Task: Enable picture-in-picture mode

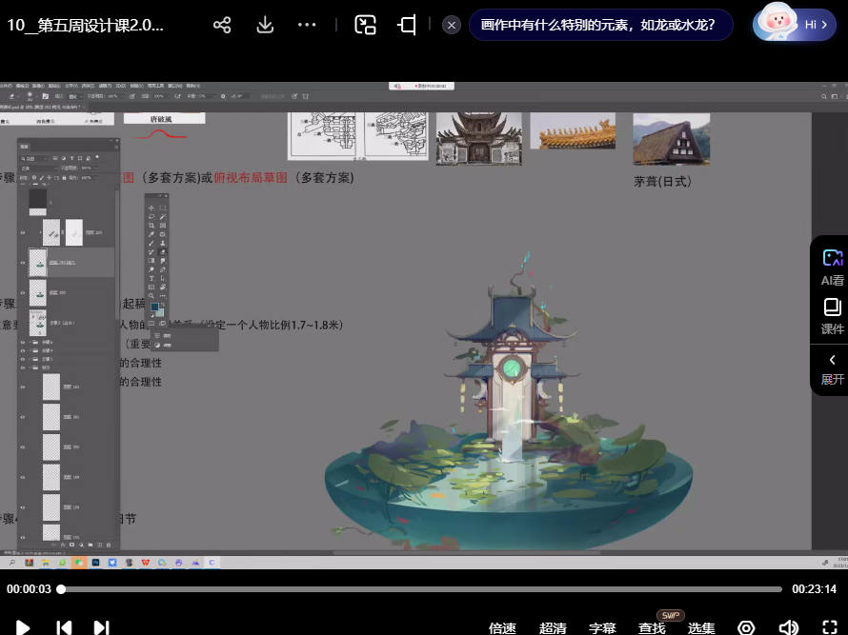Action: (365, 25)
